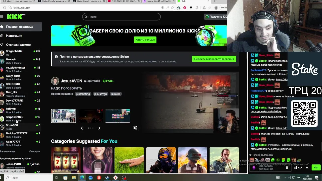Screen dimensions: 322x181
Task: Click the green Чат send button
Action: point(316,167)
